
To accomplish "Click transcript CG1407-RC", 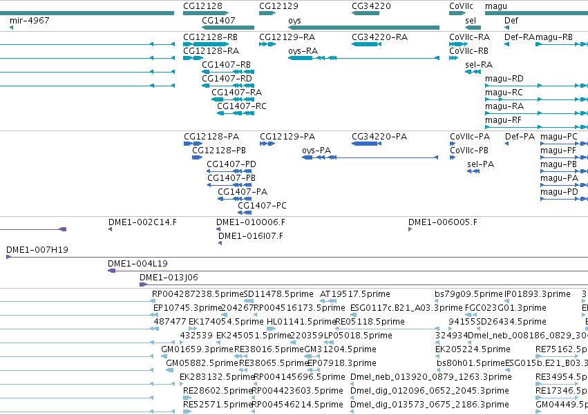I will [x=236, y=114].
